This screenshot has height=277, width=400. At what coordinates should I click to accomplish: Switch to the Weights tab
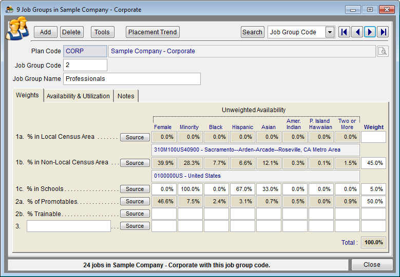point(27,95)
